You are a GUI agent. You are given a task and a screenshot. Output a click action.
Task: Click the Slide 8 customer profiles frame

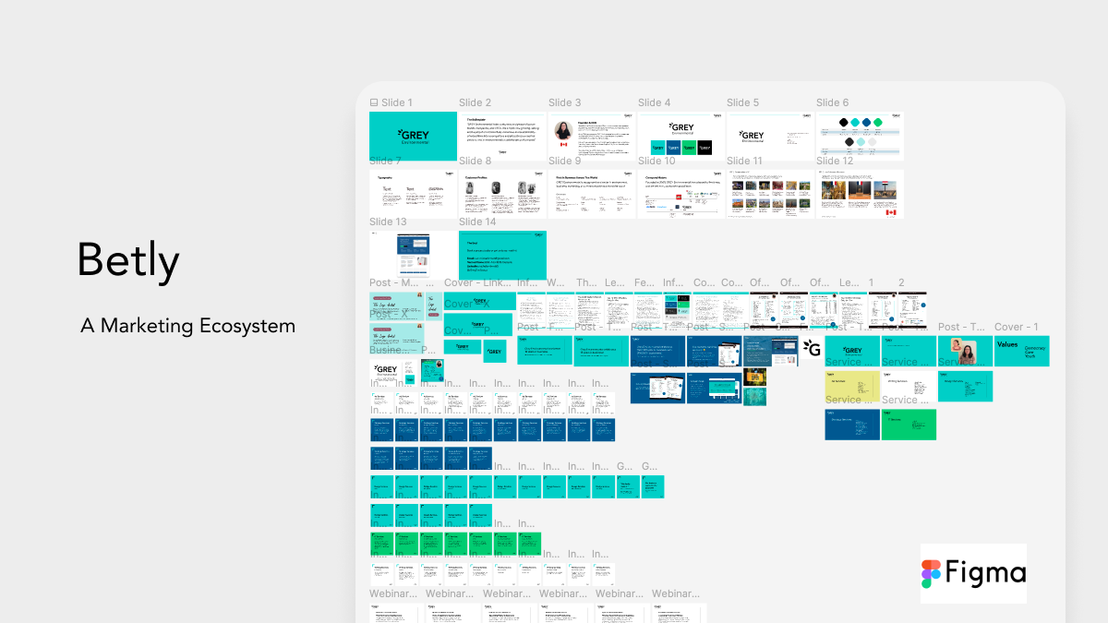502,193
